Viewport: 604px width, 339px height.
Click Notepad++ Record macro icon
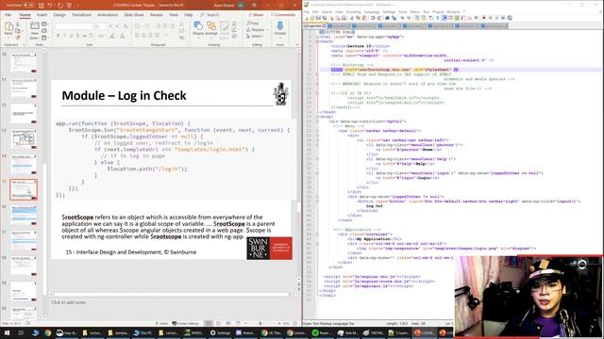(484, 18)
